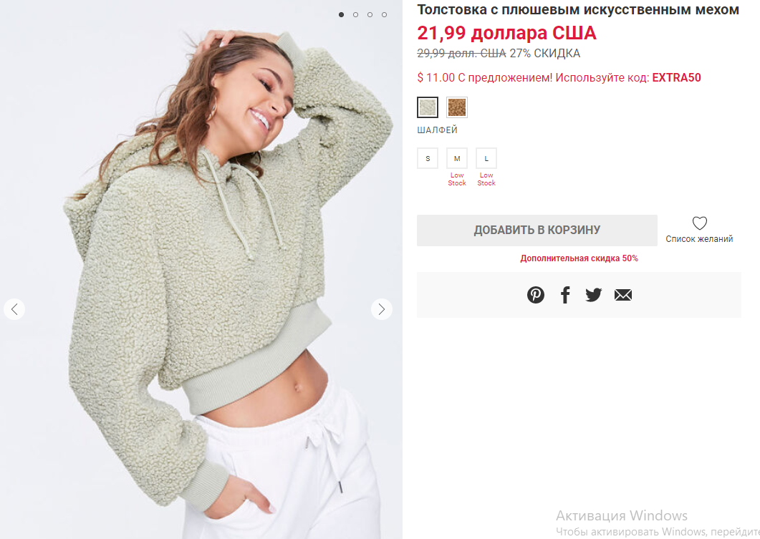Jump to the fourth image dot
The image size is (760, 539).
(384, 14)
